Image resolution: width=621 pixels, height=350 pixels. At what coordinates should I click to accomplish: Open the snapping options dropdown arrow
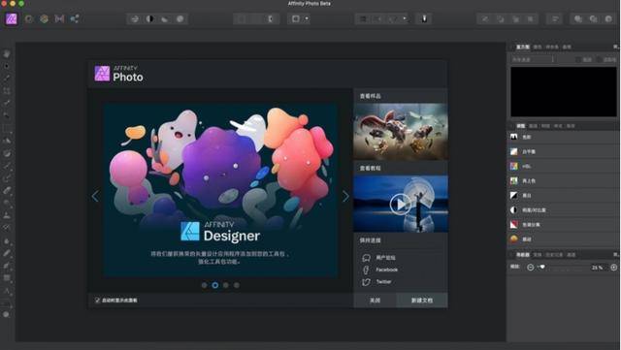pos(405,19)
